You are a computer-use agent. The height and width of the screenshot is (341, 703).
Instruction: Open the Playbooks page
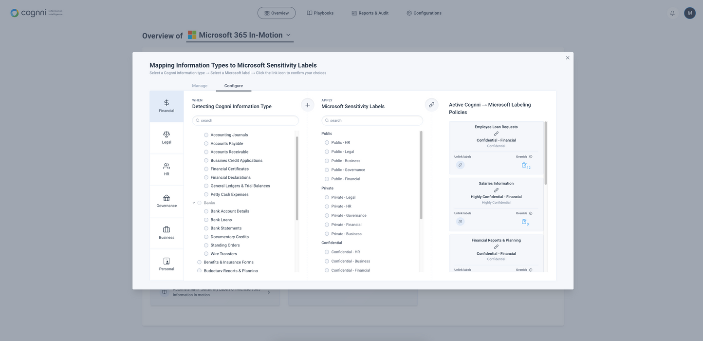click(x=320, y=13)
